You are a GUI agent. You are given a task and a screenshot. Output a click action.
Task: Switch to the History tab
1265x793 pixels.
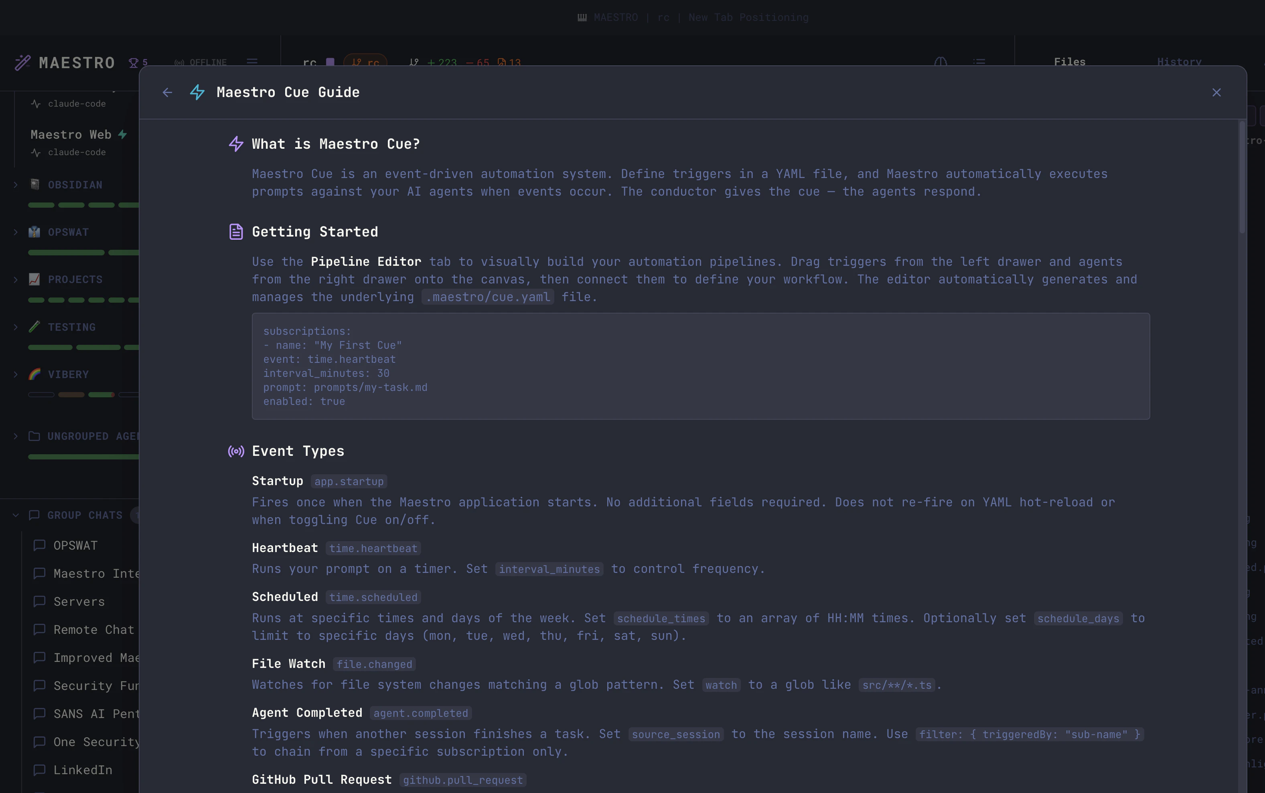click(x=1180, y=62)
